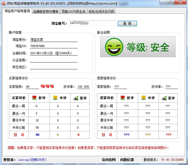Click buyer table 最近一月 好评 value 2
The width and height of the screenshot is (188, 165).
pos(36,113)
